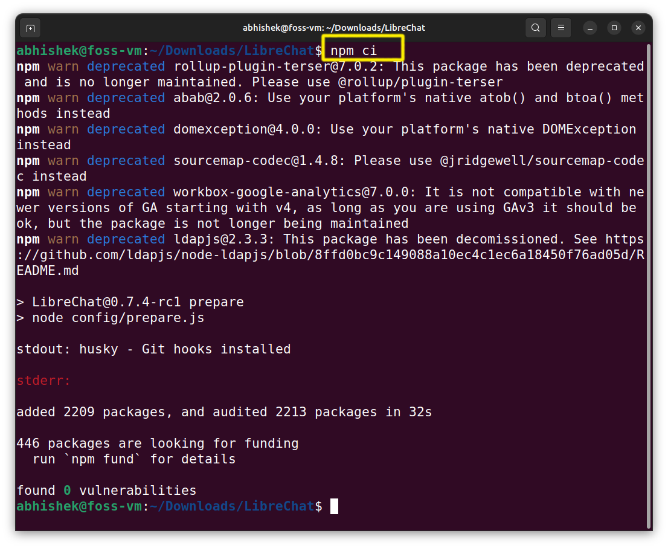Screen dimensions: 668x548
Task: Click the 446 packages funding message
Action: click(x=157, y=443)
